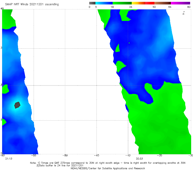The width and height of the screenshot is (193, 170).
Task: Click the longitude axis label '-55'
Action: tap(34, 155)
